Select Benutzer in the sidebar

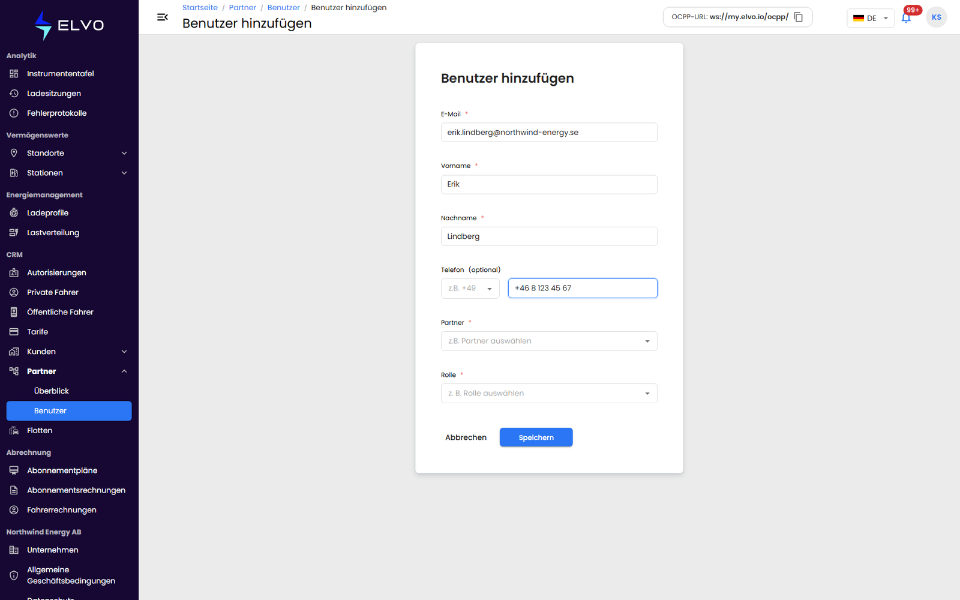[69, 411]
